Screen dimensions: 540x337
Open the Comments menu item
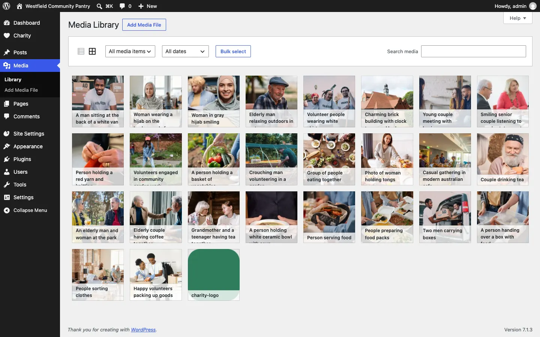pyautogui.click(x=30, y=116)
